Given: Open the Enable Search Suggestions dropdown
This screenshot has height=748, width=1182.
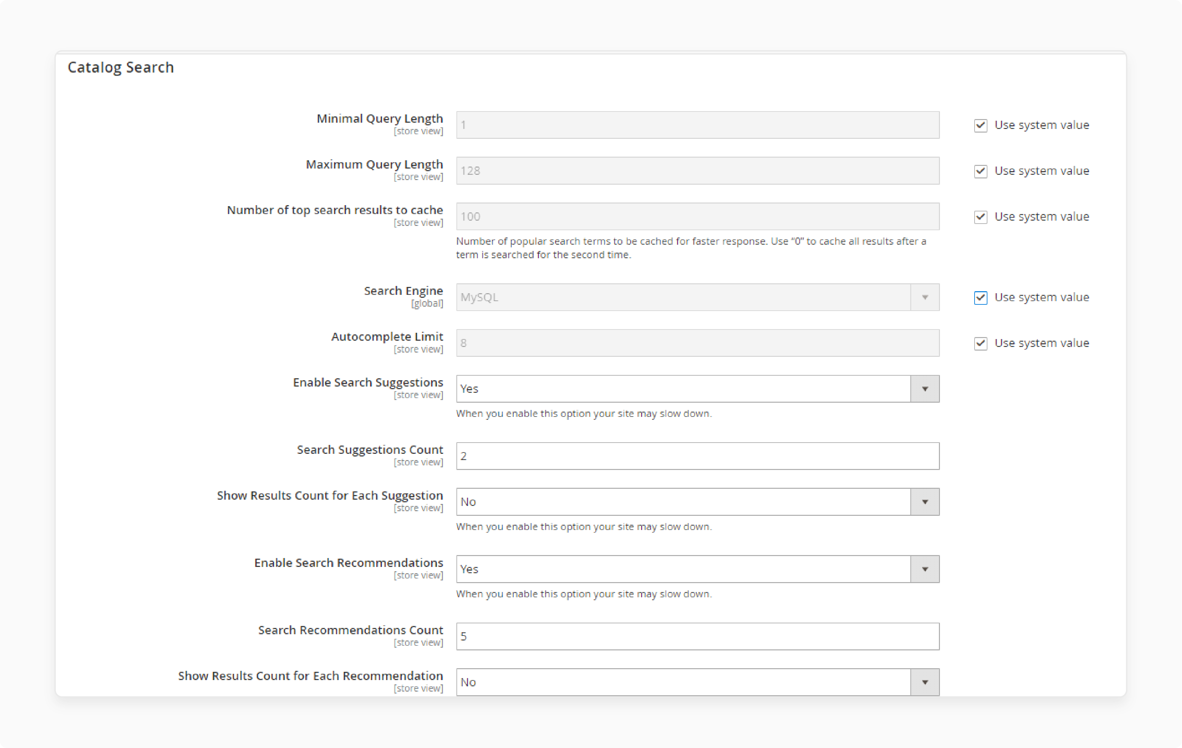Looking at the screenshot, I should [698, 389].
